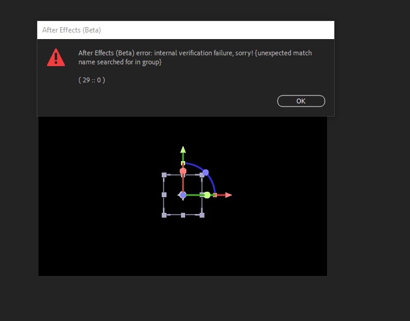410x321 pixels.
Task: Dismiss the error dialog with OK
Action: 301,101
